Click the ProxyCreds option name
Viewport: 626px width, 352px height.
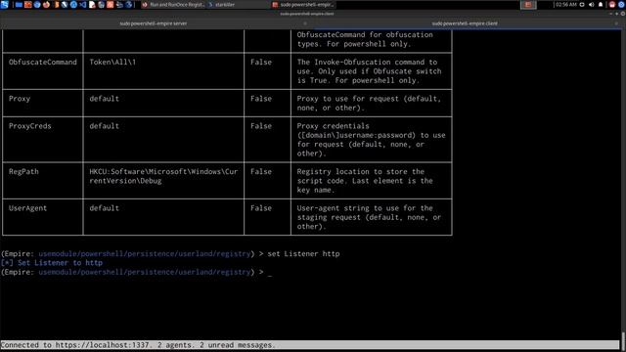(30, 126)
